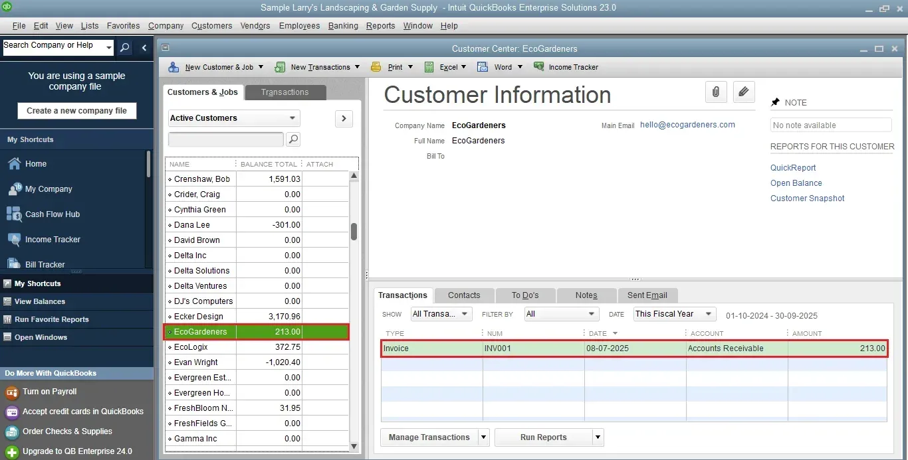Viewport: 908px width, 460px height.
Task: Open the Banking menu
Action: (343, 26)
